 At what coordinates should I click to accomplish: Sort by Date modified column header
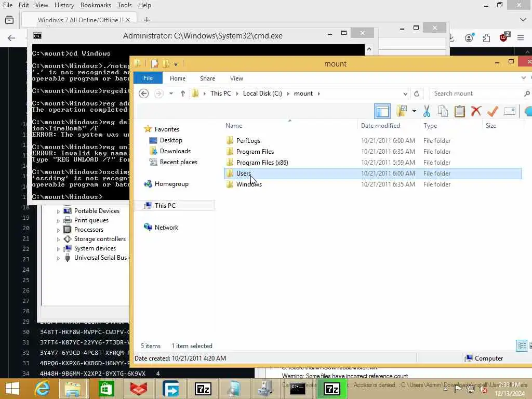click(x=380, y=126)
